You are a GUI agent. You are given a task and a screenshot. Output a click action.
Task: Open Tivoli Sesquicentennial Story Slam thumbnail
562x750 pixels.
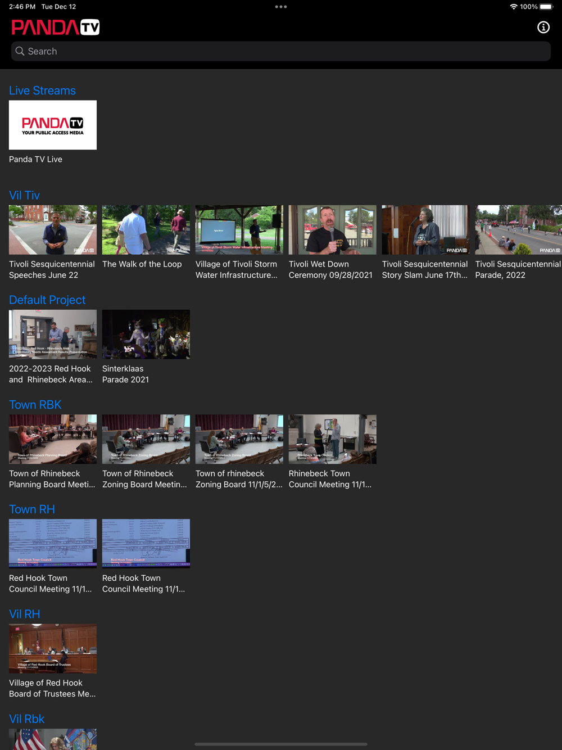[426, 230]
